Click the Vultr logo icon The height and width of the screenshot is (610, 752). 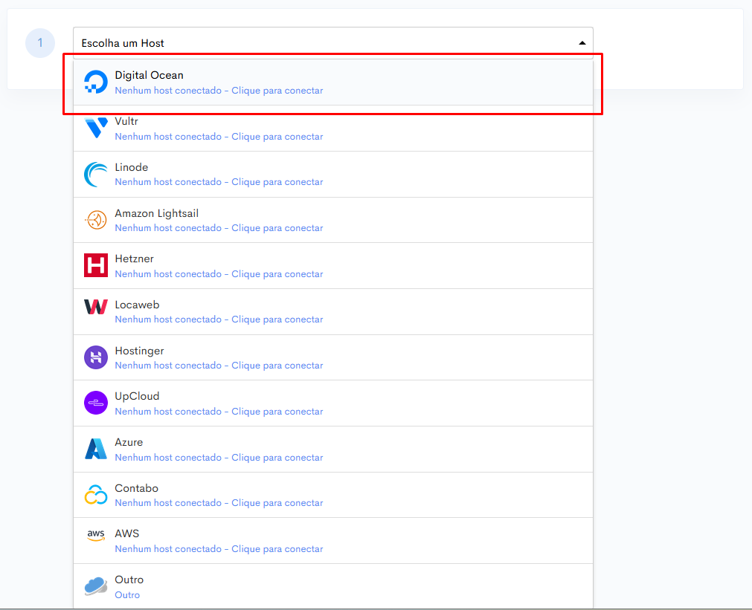[x=96, y=128]
